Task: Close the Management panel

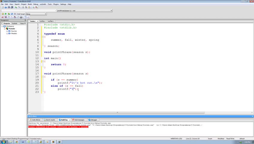Action: coord(25,20)
